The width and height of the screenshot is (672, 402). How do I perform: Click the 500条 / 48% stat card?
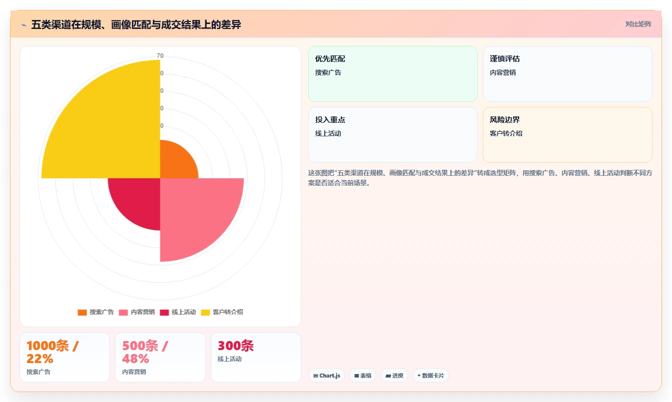[x=160, y=357]
